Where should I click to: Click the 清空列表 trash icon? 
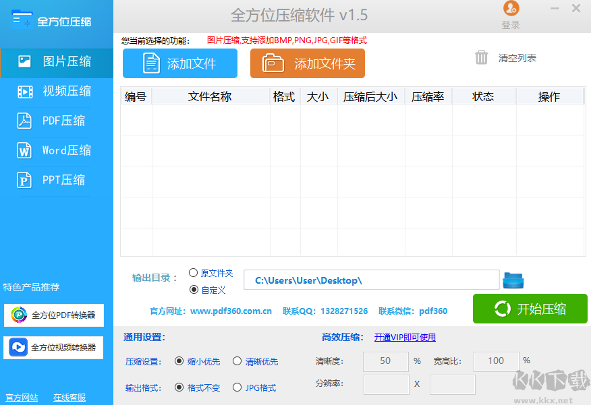482,58
